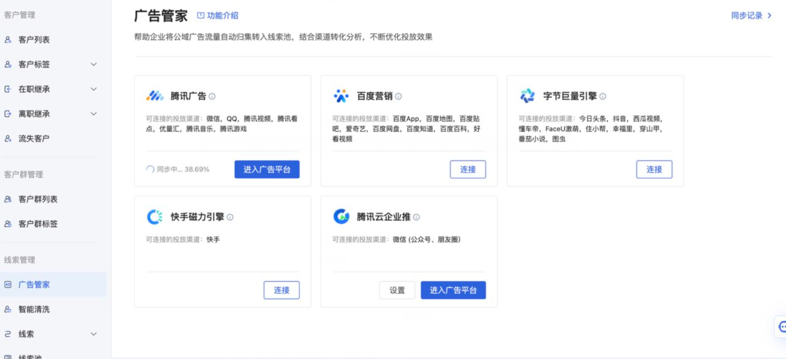Click the 智能清洗 sidebar icon
786x359 pixels.
(x=8, y=309)
